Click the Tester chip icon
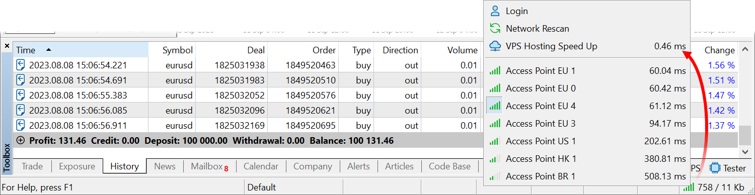 715,168
